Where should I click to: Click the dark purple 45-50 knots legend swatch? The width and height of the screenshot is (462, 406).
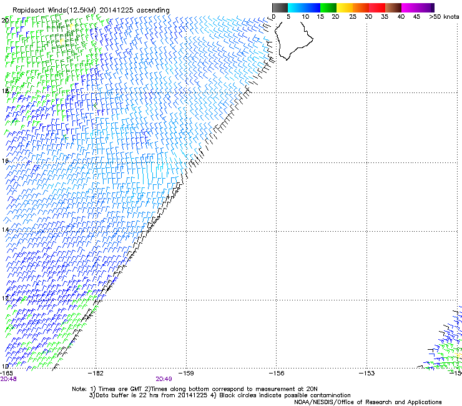[x=426, y=7]
